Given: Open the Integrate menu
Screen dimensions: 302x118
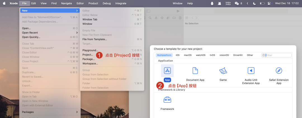Looking at the screenshot, I should [121, 3].
